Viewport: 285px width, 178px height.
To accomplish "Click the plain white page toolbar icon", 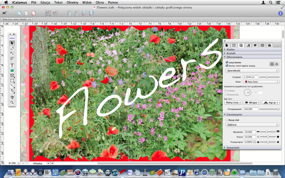I will [26, 13].
